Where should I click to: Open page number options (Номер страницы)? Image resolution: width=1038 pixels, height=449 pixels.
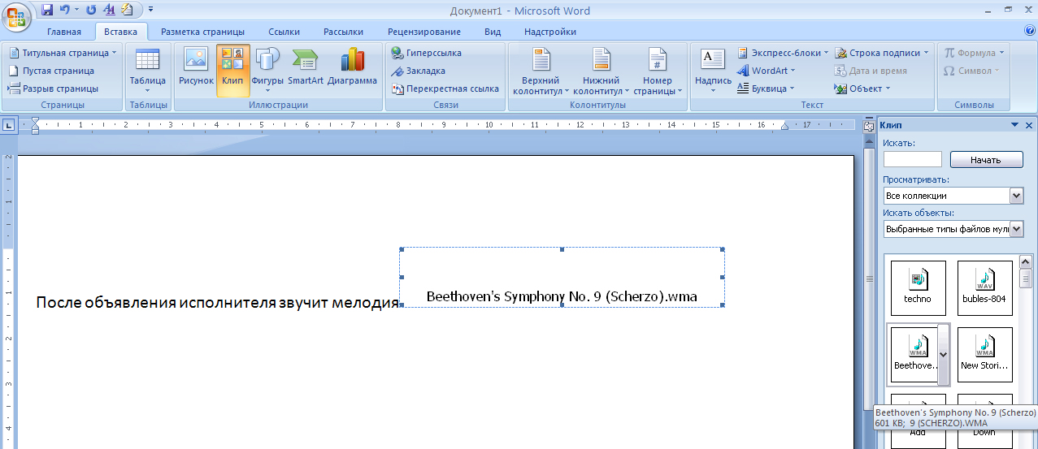point(658,71)
